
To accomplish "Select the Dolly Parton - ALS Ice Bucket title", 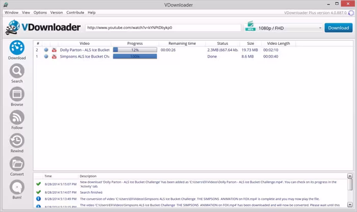I will (85, 50).
